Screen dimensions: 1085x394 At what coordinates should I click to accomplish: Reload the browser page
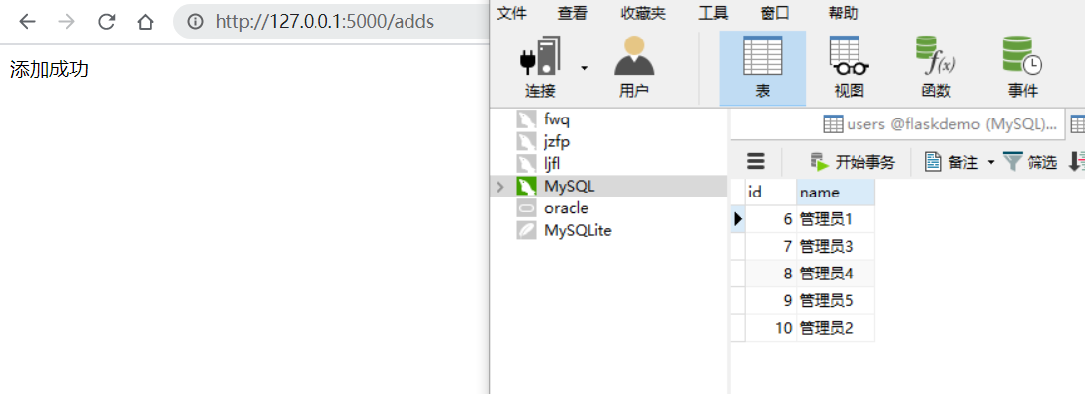tap(106, 22)
